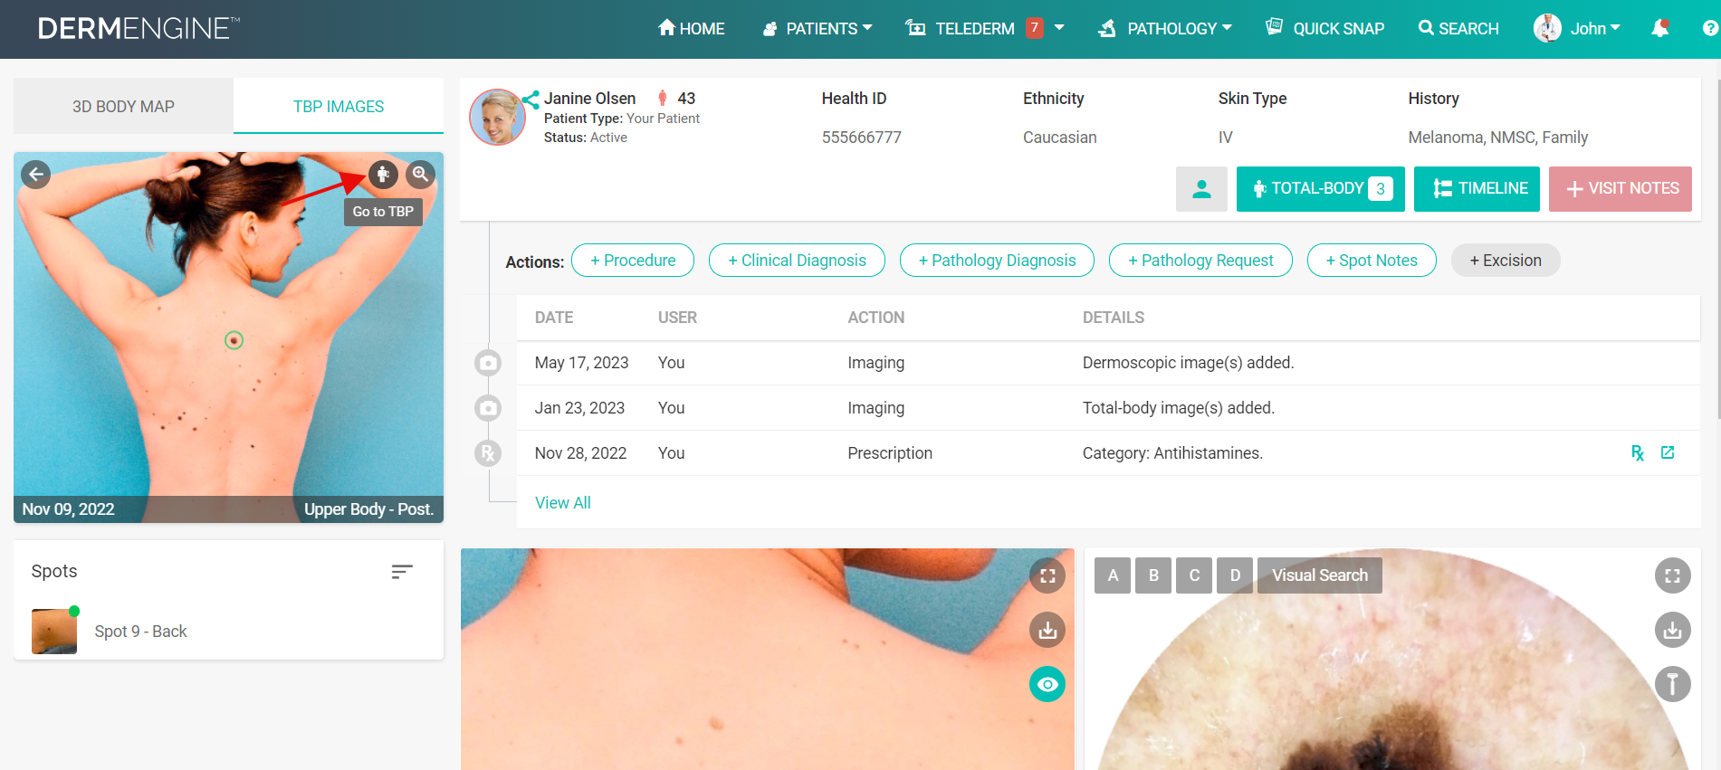The image size is (1721, 770).
Task: Click View All timeline link
Action: pyautogui.click(x=563, y=503)
